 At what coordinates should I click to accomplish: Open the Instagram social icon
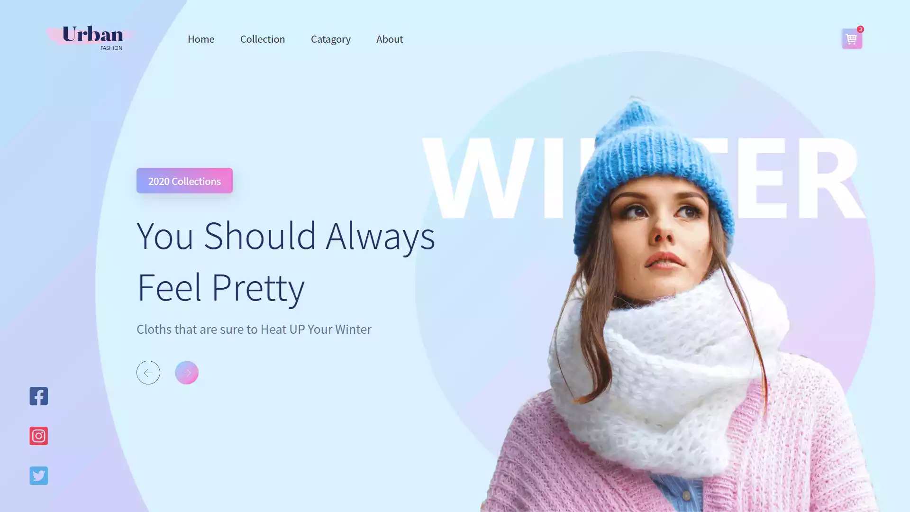pyautogui.click(x=39, y=436)
